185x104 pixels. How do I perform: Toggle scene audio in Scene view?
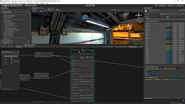pyautogui.click(x=51, y=10)
